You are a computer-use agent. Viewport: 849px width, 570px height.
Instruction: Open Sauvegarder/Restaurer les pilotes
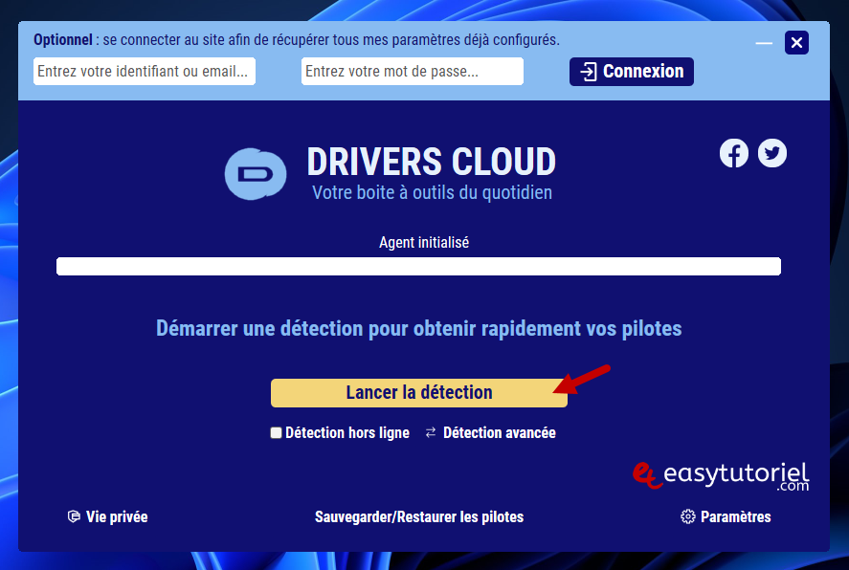click(419, 516)
